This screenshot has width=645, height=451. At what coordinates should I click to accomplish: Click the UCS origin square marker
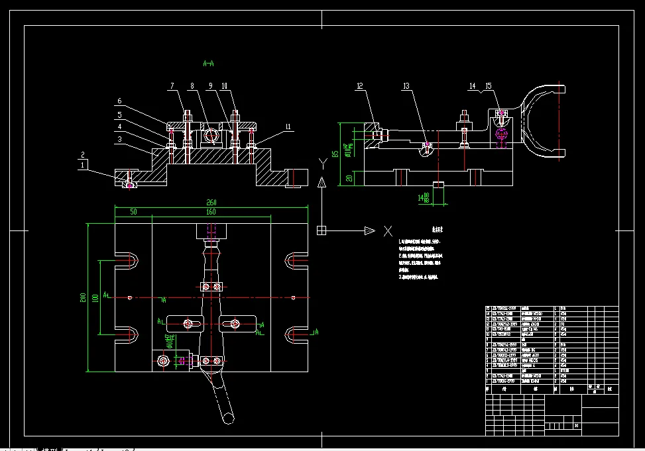(322, 230)
